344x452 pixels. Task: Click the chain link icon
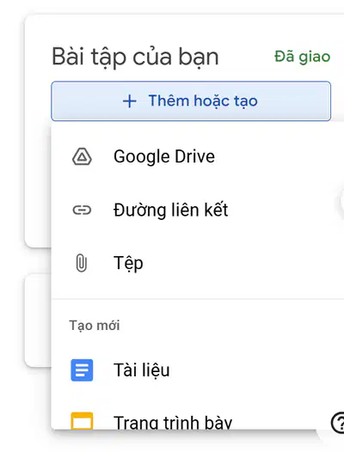pyautogui.click(x=82, y=211)
